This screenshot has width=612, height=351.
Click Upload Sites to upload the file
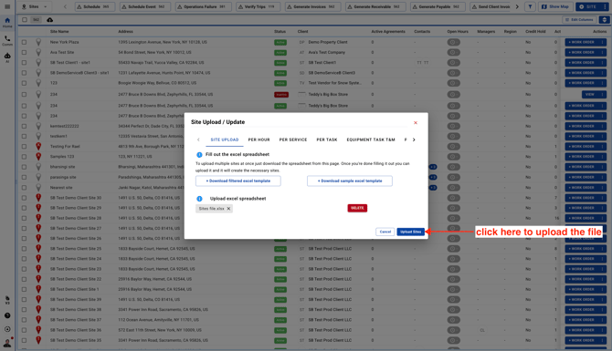pos(411,232)
